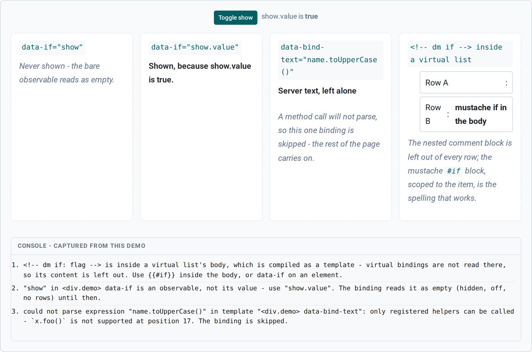532x352 pixels.
Task: Click the '<!-- dm if --> inside a virtual list' code label
Action: (x=460, y=54)
